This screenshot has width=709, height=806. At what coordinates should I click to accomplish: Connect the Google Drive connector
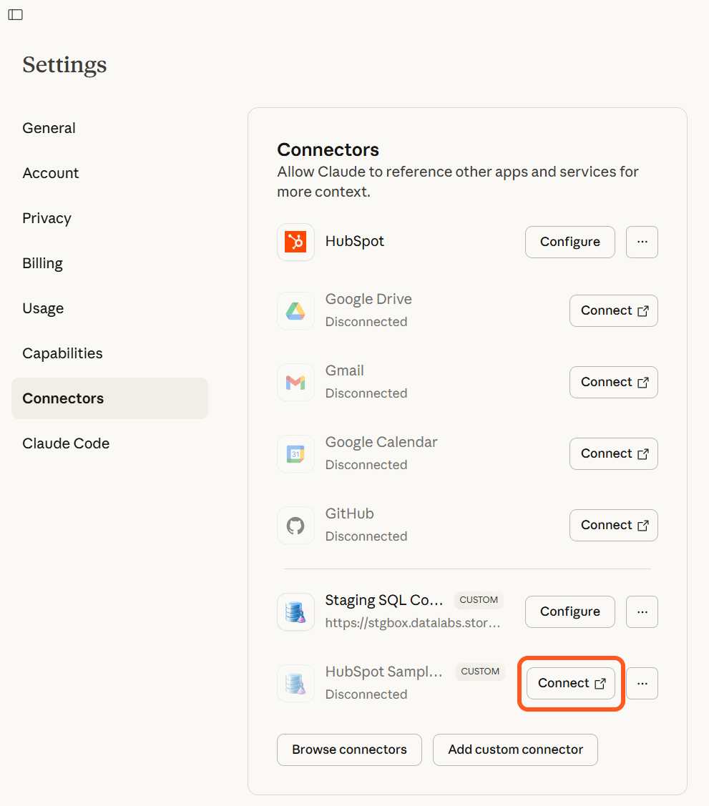tap(613, 310)
